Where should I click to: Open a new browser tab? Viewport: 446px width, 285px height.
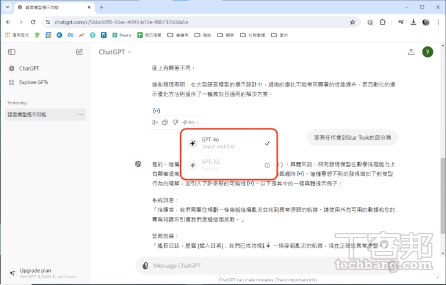point(102,7)
